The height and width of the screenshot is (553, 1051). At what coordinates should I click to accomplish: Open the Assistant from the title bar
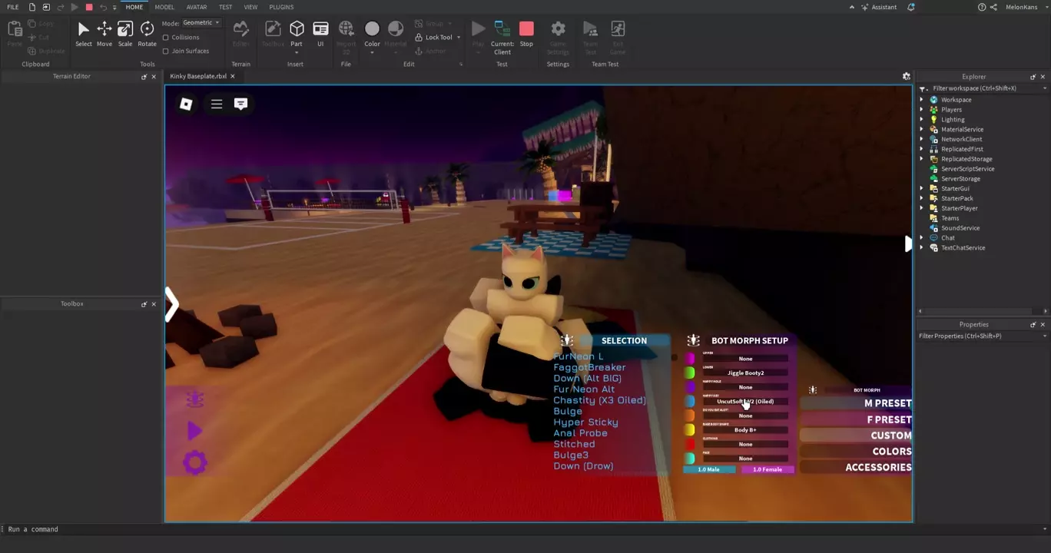click(878, 7)
